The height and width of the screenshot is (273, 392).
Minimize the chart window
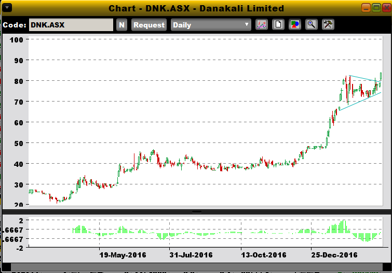366,8
